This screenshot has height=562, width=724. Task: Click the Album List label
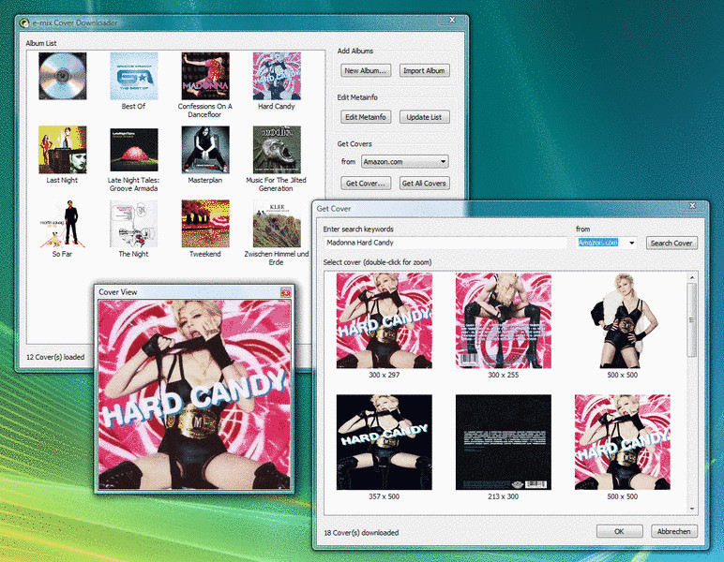(x=41, y=43)
